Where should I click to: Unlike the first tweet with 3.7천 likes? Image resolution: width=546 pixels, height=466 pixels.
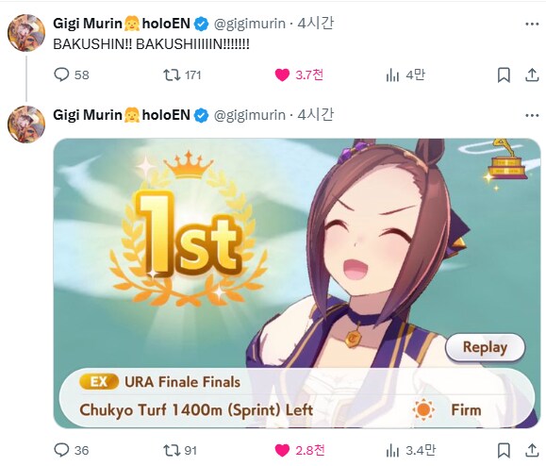tap(299, 75)
